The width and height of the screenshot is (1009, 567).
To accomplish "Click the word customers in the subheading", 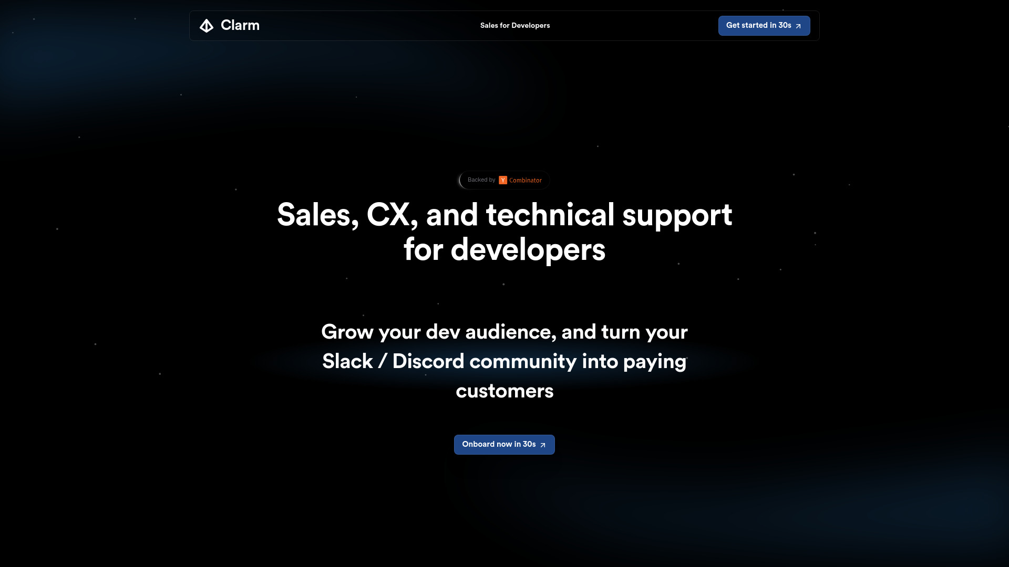I will pos(504,391).
